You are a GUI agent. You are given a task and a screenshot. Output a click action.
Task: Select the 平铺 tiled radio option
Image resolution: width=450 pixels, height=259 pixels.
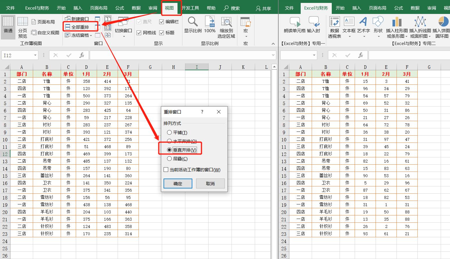(169, 132)
